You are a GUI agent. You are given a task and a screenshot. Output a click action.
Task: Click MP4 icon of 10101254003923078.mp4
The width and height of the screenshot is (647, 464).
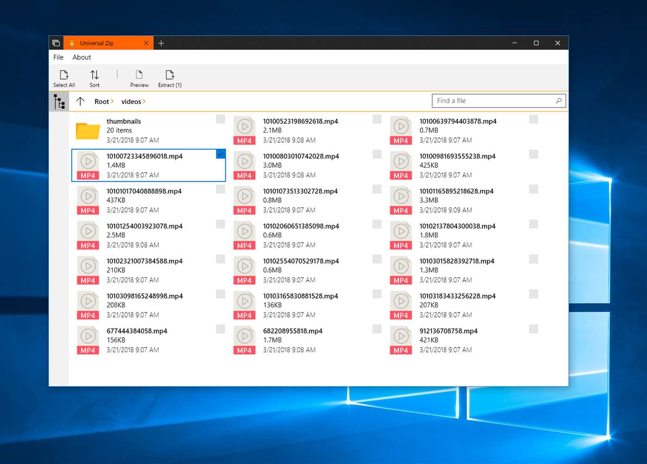coord(88,236)
